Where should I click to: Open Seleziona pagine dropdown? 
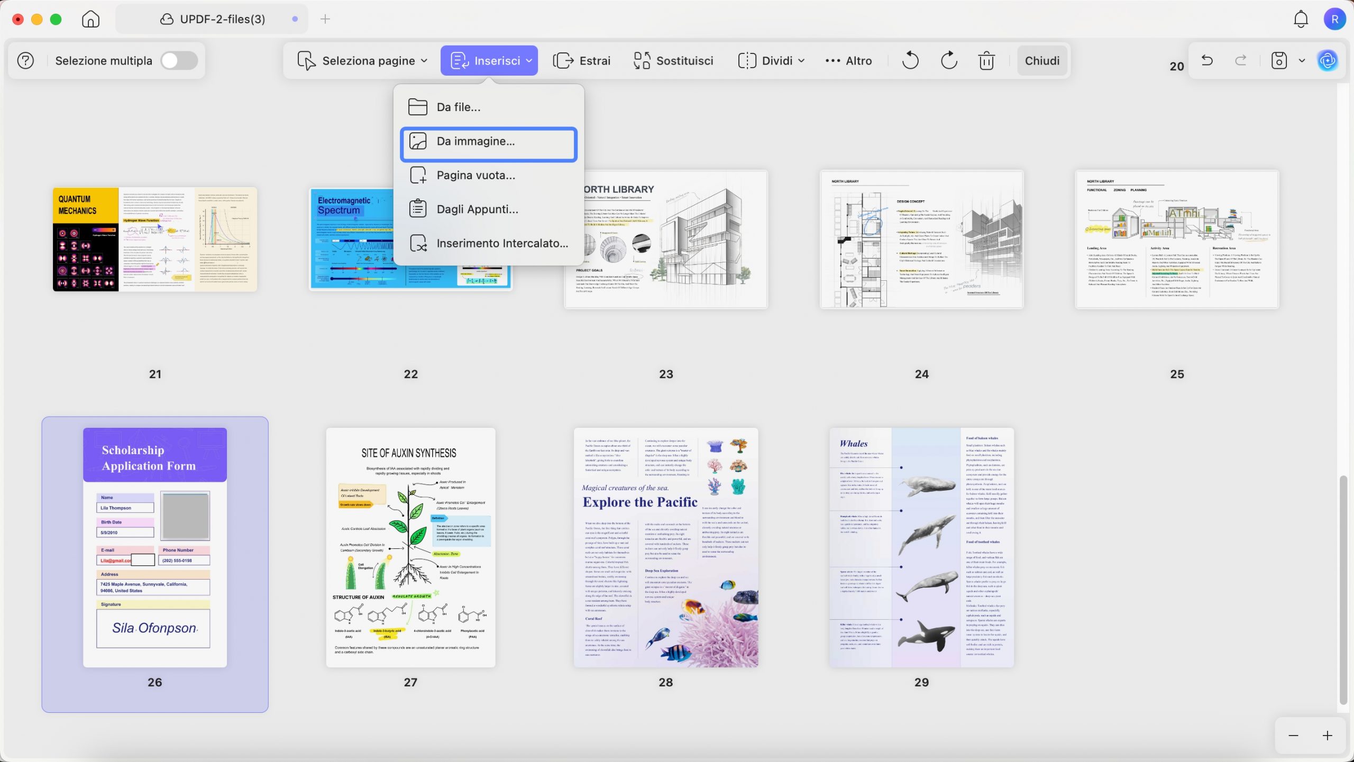point(362,61)
